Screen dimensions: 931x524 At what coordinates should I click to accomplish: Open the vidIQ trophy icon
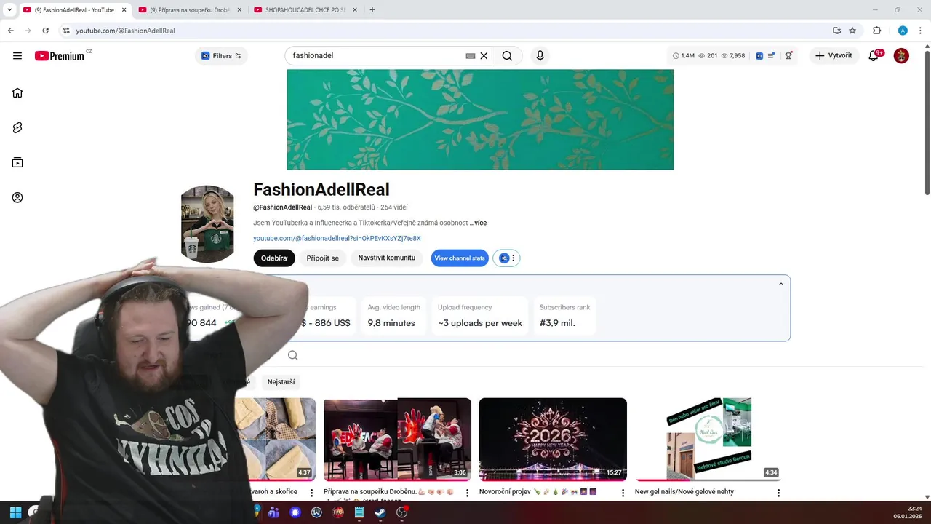(x=789, y=56)
